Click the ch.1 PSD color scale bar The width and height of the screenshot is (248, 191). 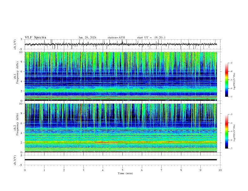tap(226, 80)
